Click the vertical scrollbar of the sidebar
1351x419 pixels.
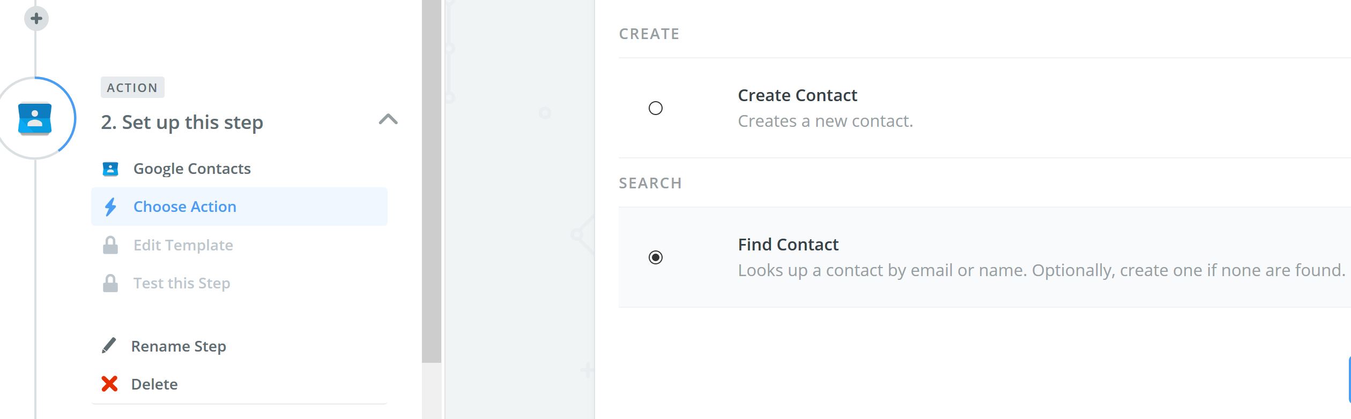[432, 181]
